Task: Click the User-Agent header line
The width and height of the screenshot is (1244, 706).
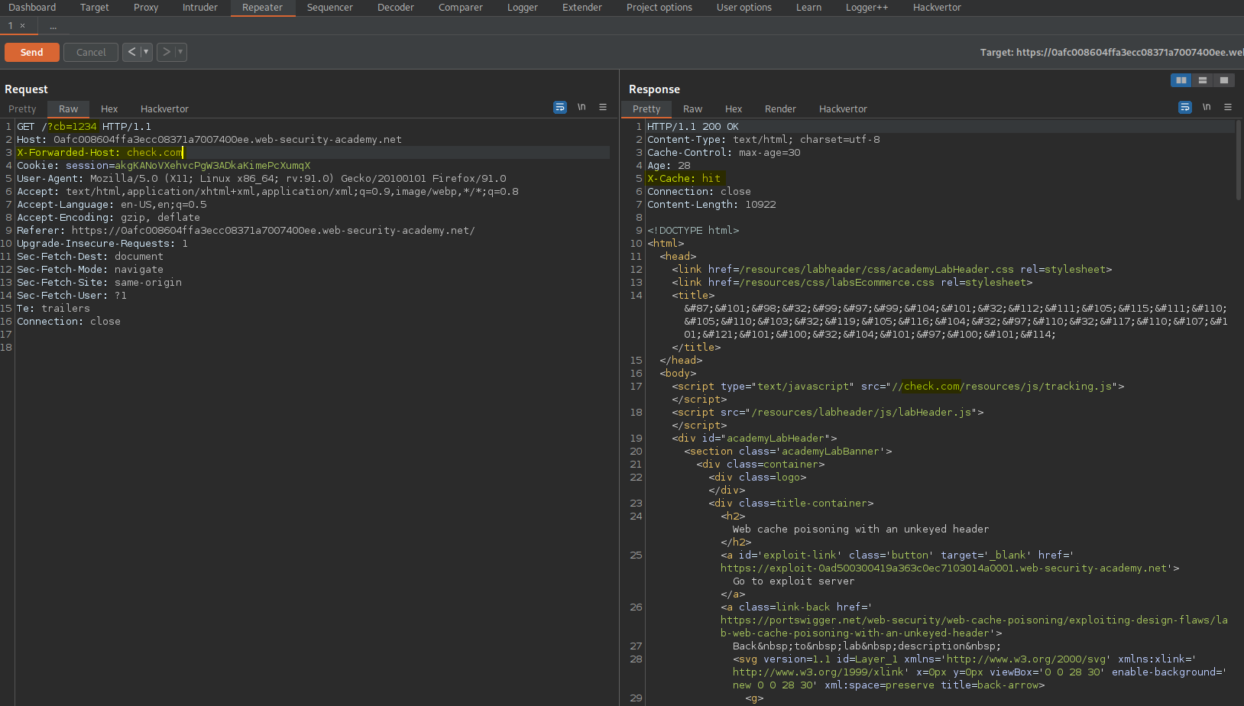Action: (261, 179)
